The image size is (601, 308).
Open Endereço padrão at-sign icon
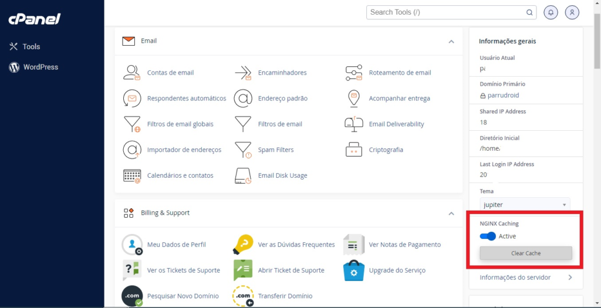click(243, 99)
